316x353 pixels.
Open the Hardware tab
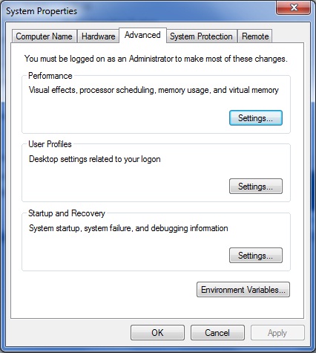[98, 36]
